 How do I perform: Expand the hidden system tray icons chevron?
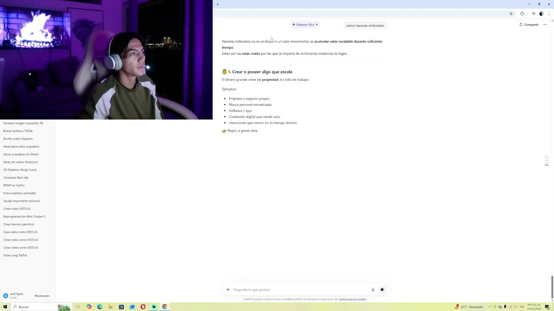point(490,307)
